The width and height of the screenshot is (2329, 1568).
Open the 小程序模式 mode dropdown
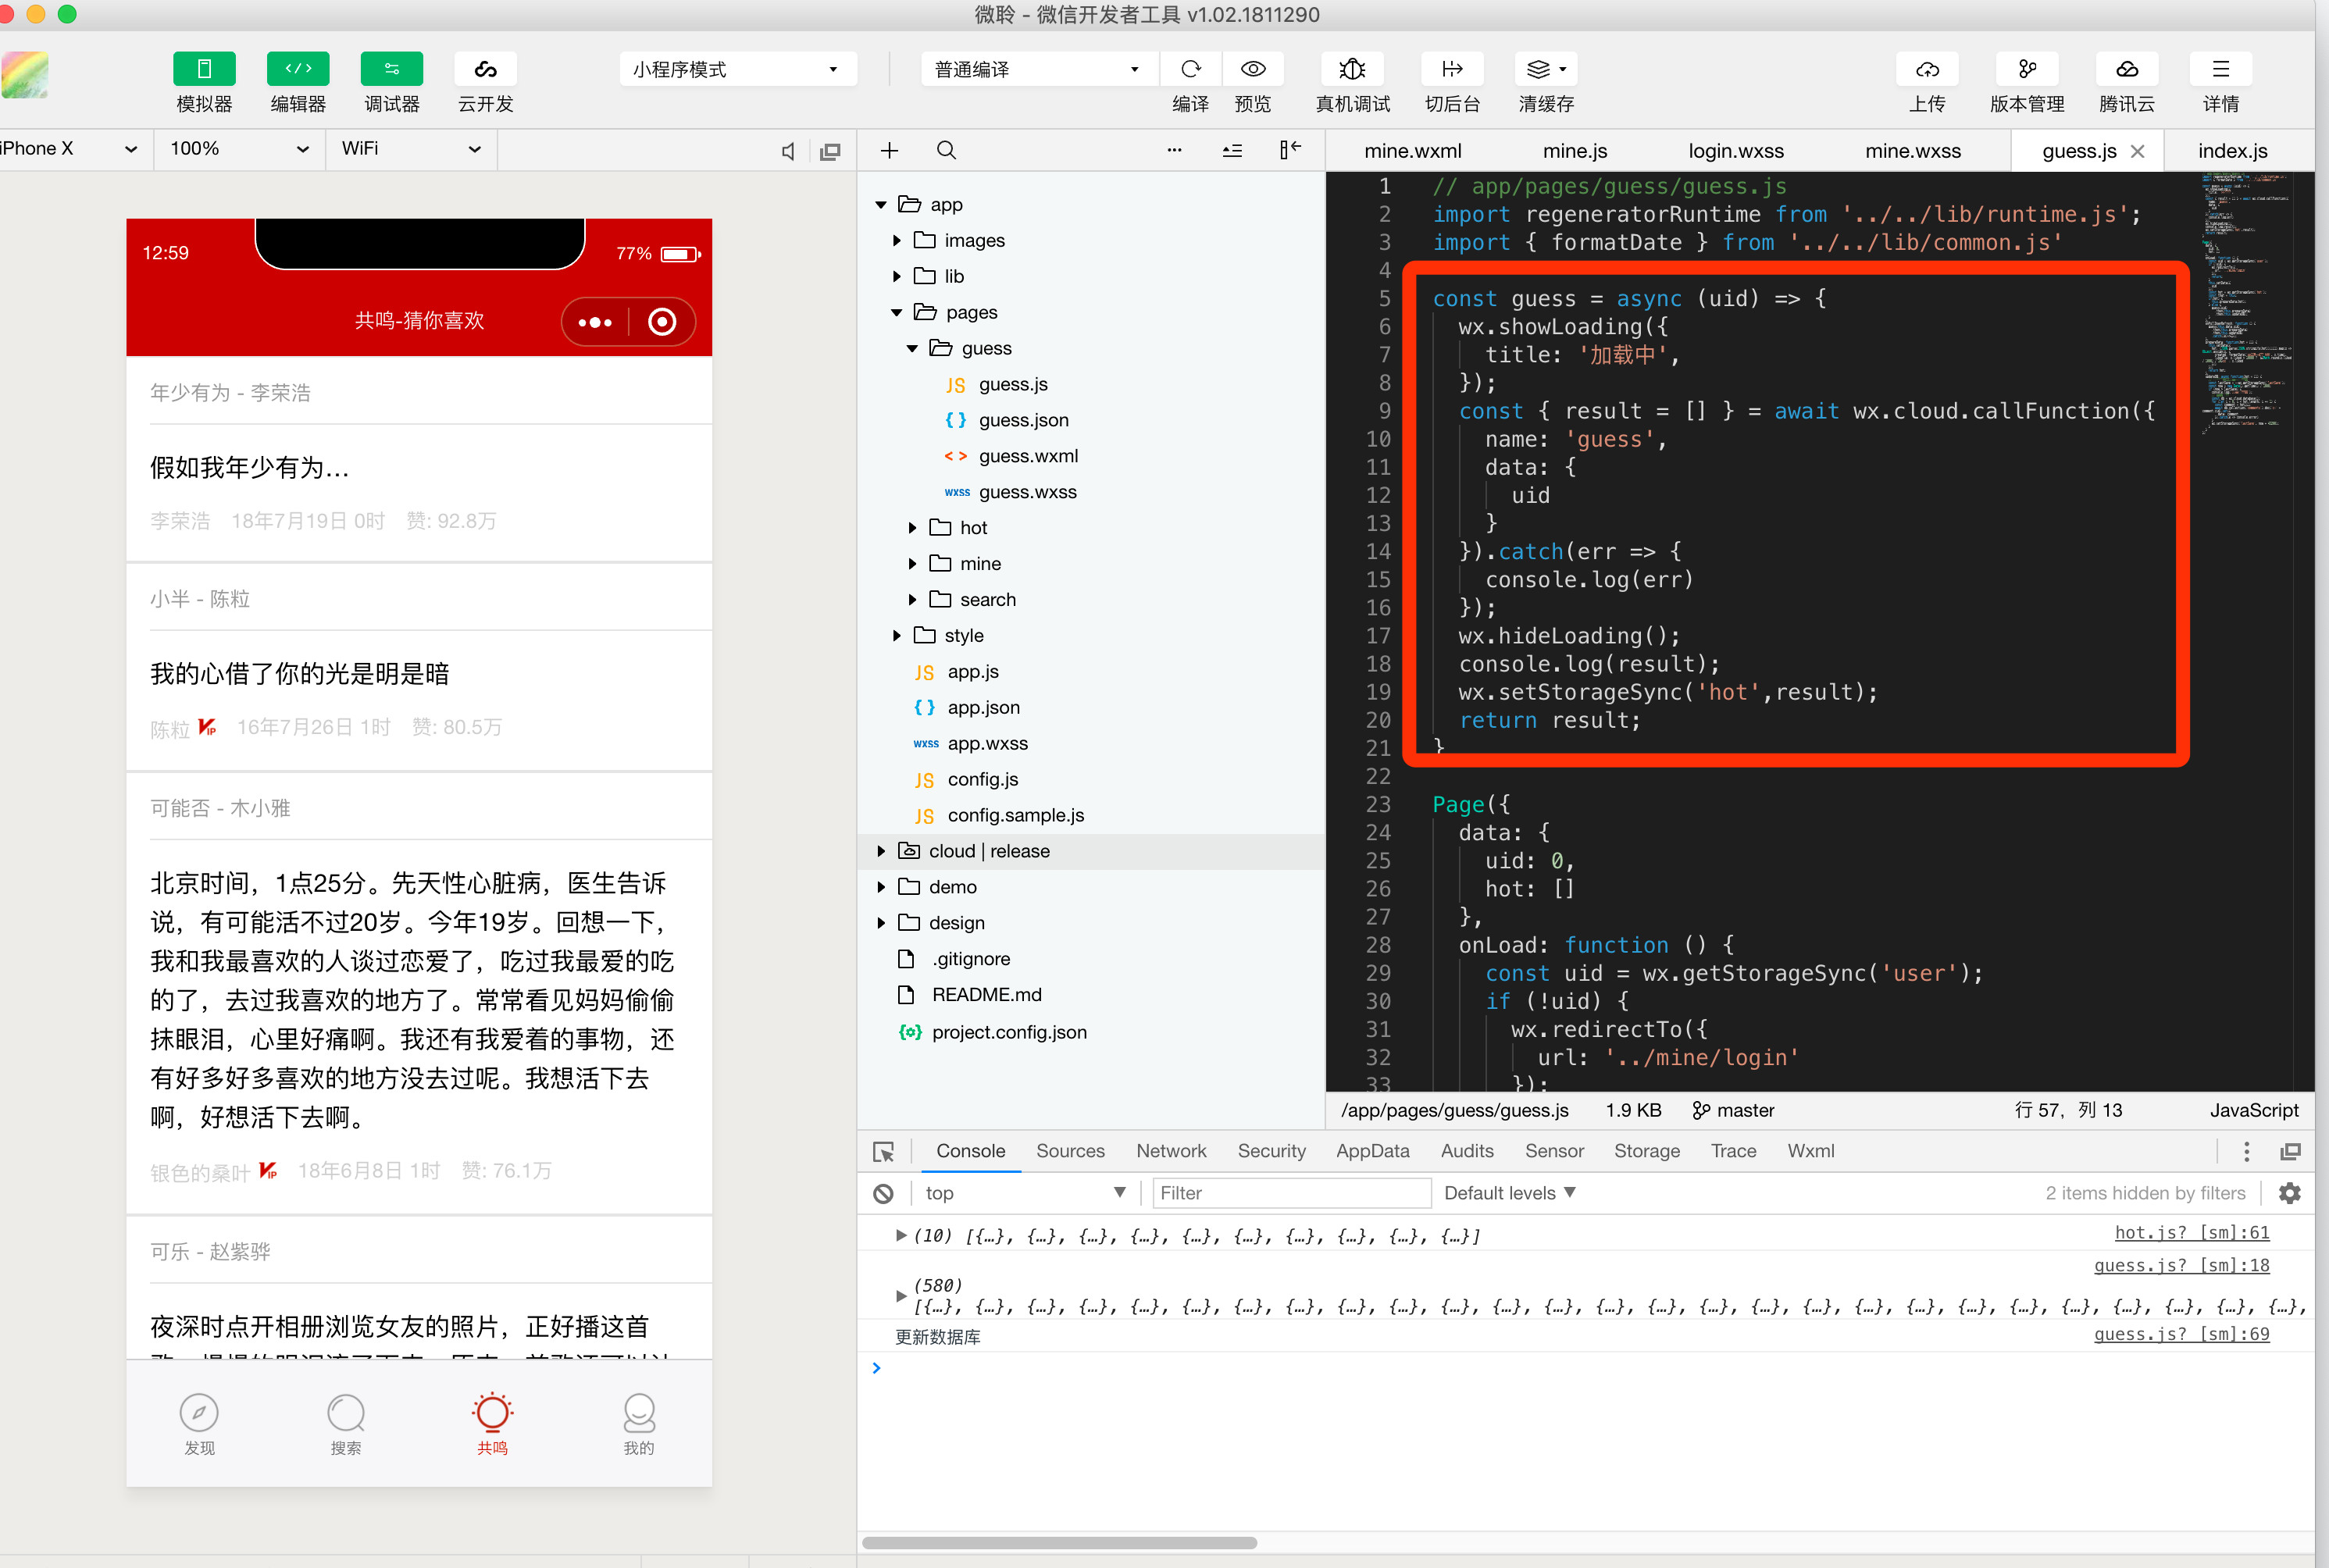(737, 69)
